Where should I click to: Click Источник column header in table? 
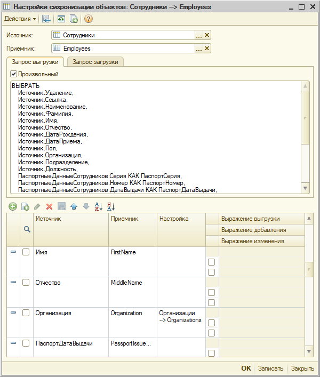click(71, 230)
